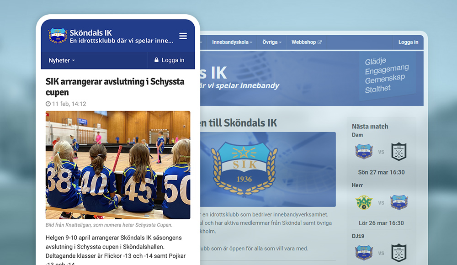Image resolution: width=457 pixels, height=265 pixels.
Task: Click the external link icon next to Webbshop
Action: click(x=320, y=42)
